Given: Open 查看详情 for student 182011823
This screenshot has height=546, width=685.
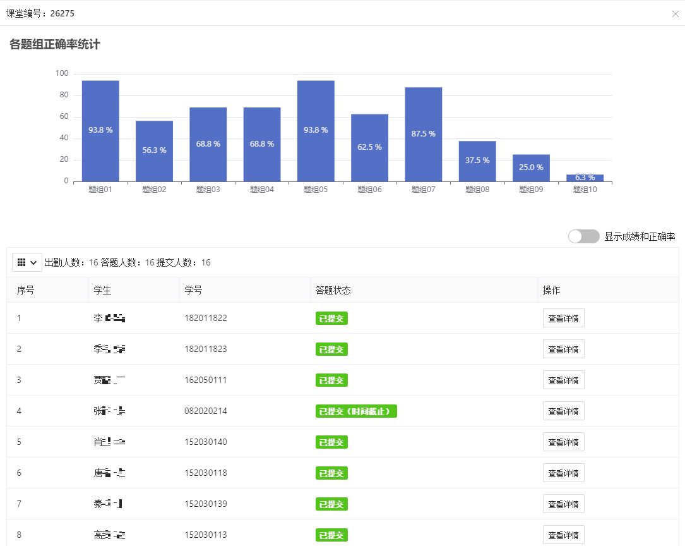Looking at the screenshot, I should click(563, 349).
